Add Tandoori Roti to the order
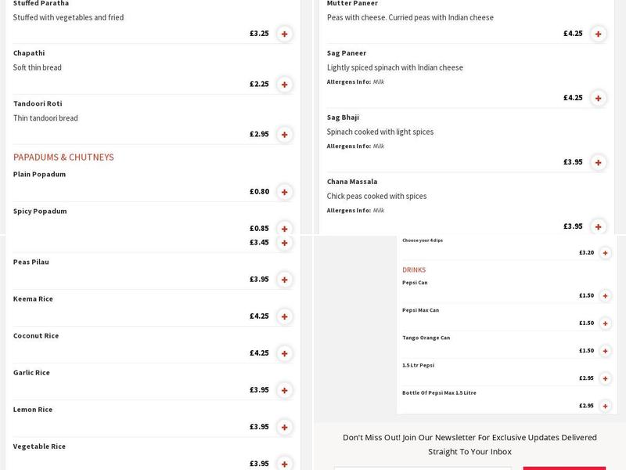Screen dimensions: 626x470 283,134
